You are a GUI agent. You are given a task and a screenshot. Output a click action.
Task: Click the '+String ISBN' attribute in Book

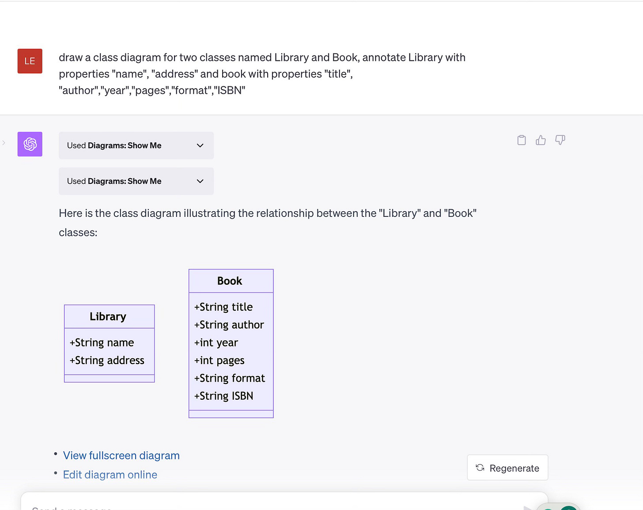[x=223, y=396]
